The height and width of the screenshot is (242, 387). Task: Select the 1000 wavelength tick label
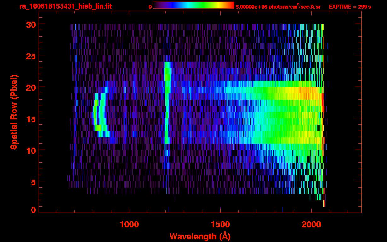pos(129,224)
